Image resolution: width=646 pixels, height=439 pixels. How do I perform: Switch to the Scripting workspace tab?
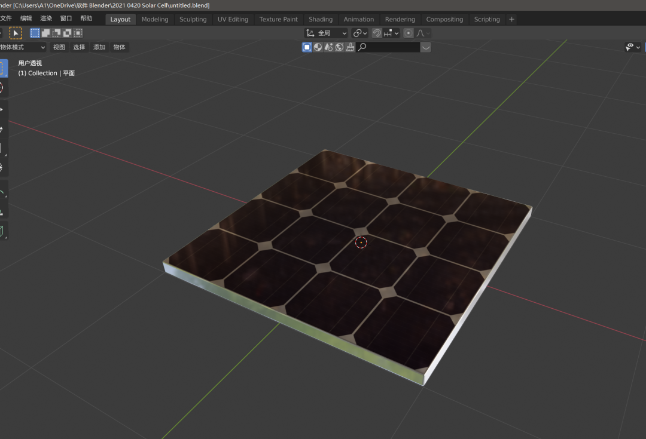pyautogui.click(x=487, y=19)
